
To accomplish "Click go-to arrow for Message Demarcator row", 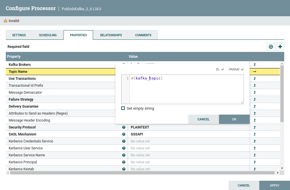I will (x=255, y=92).
